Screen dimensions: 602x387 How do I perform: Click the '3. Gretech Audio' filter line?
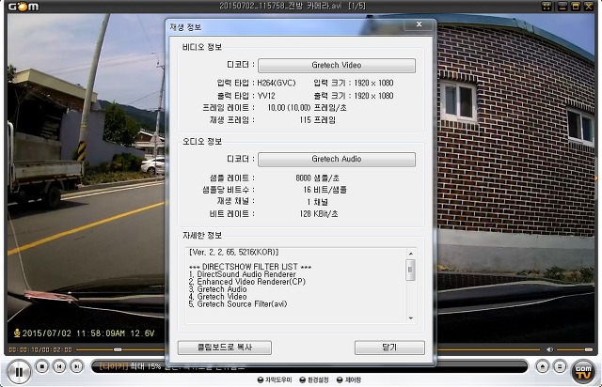click(217, 289)
